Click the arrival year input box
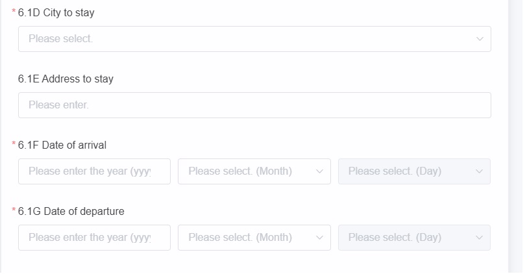This screenshot has height=274, width=527. pos(94,171)
